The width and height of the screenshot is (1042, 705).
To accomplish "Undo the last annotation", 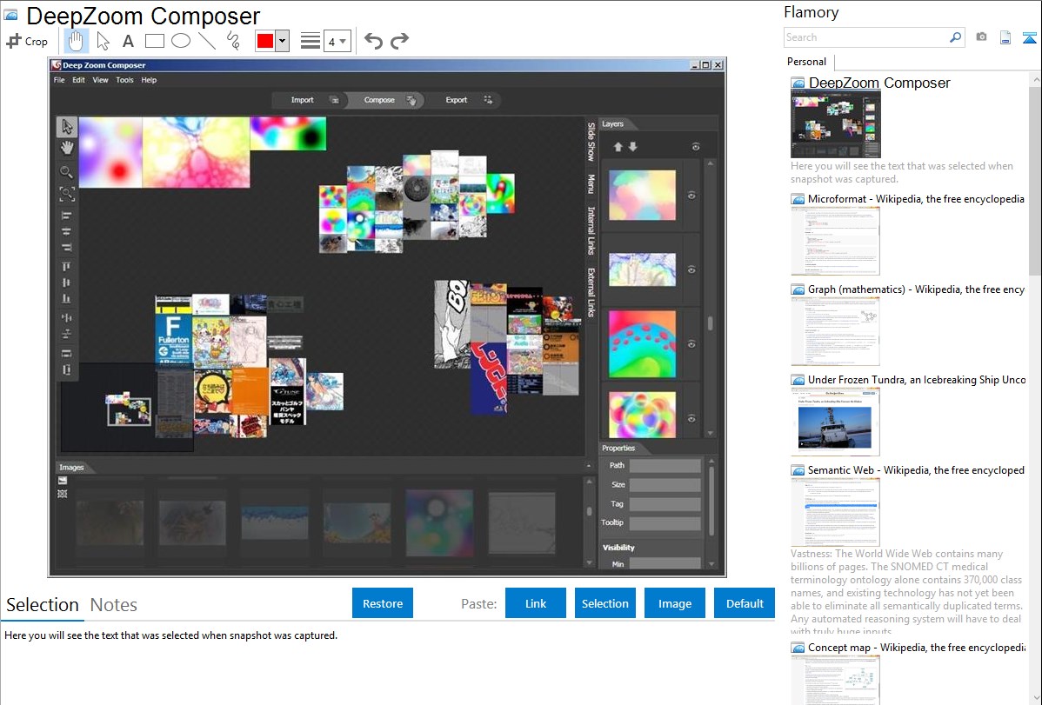I will 373,41.
